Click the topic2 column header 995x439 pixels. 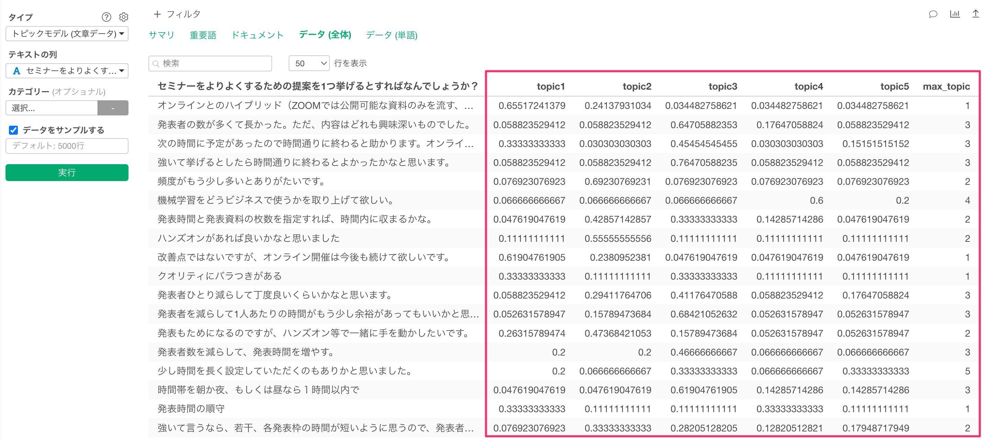click(637, 87)
